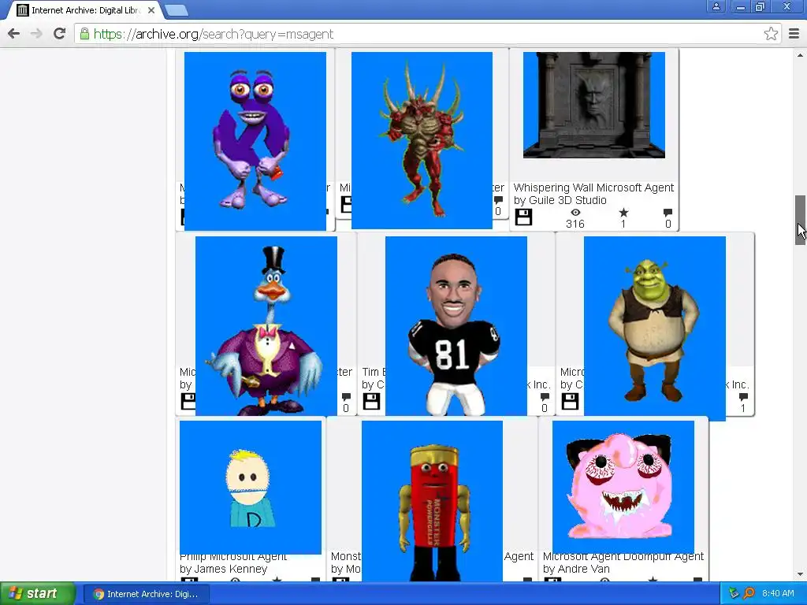Screen dimensions: 807x605
Task: Bookmark this page with the star icon
Action: click(771, 34)
